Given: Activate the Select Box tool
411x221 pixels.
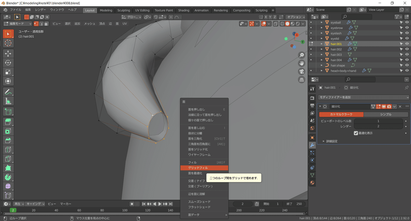Looking at the screenshot, I should click(x=8, y=34).
